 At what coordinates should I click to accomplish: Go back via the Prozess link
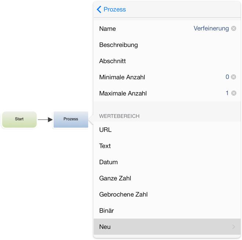[115, 10]
